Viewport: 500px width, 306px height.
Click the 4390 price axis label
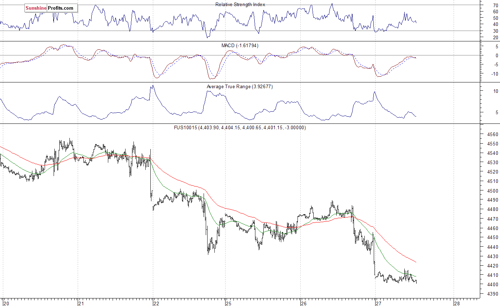[x=493, y=294]
